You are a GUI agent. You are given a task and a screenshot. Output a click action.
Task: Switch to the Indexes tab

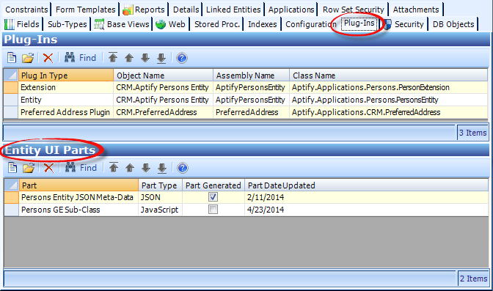coord(262,24)
